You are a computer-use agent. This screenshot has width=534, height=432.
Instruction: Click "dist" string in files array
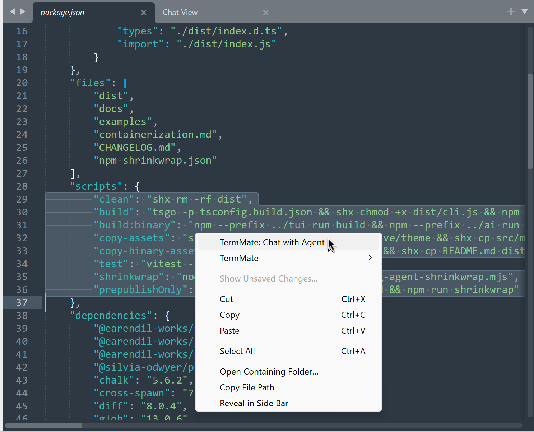click(111, 96)
